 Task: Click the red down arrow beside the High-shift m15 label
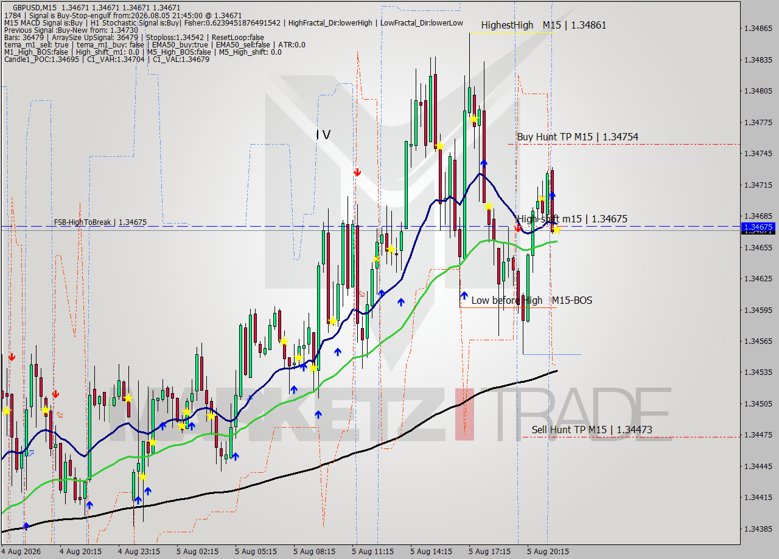click(x=517, y=228)
